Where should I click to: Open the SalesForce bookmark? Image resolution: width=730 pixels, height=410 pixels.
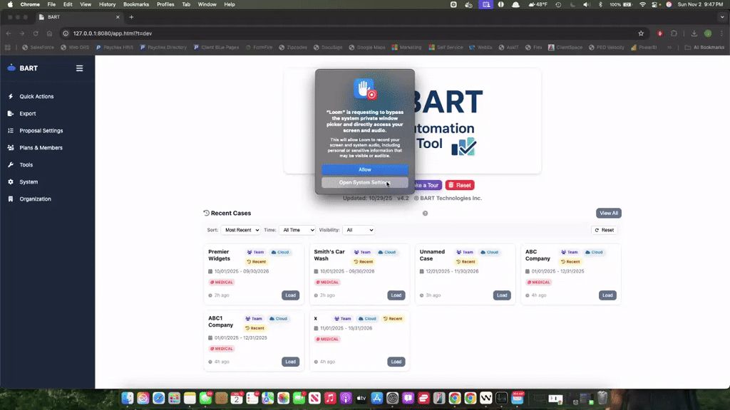[x=38, y=48]
